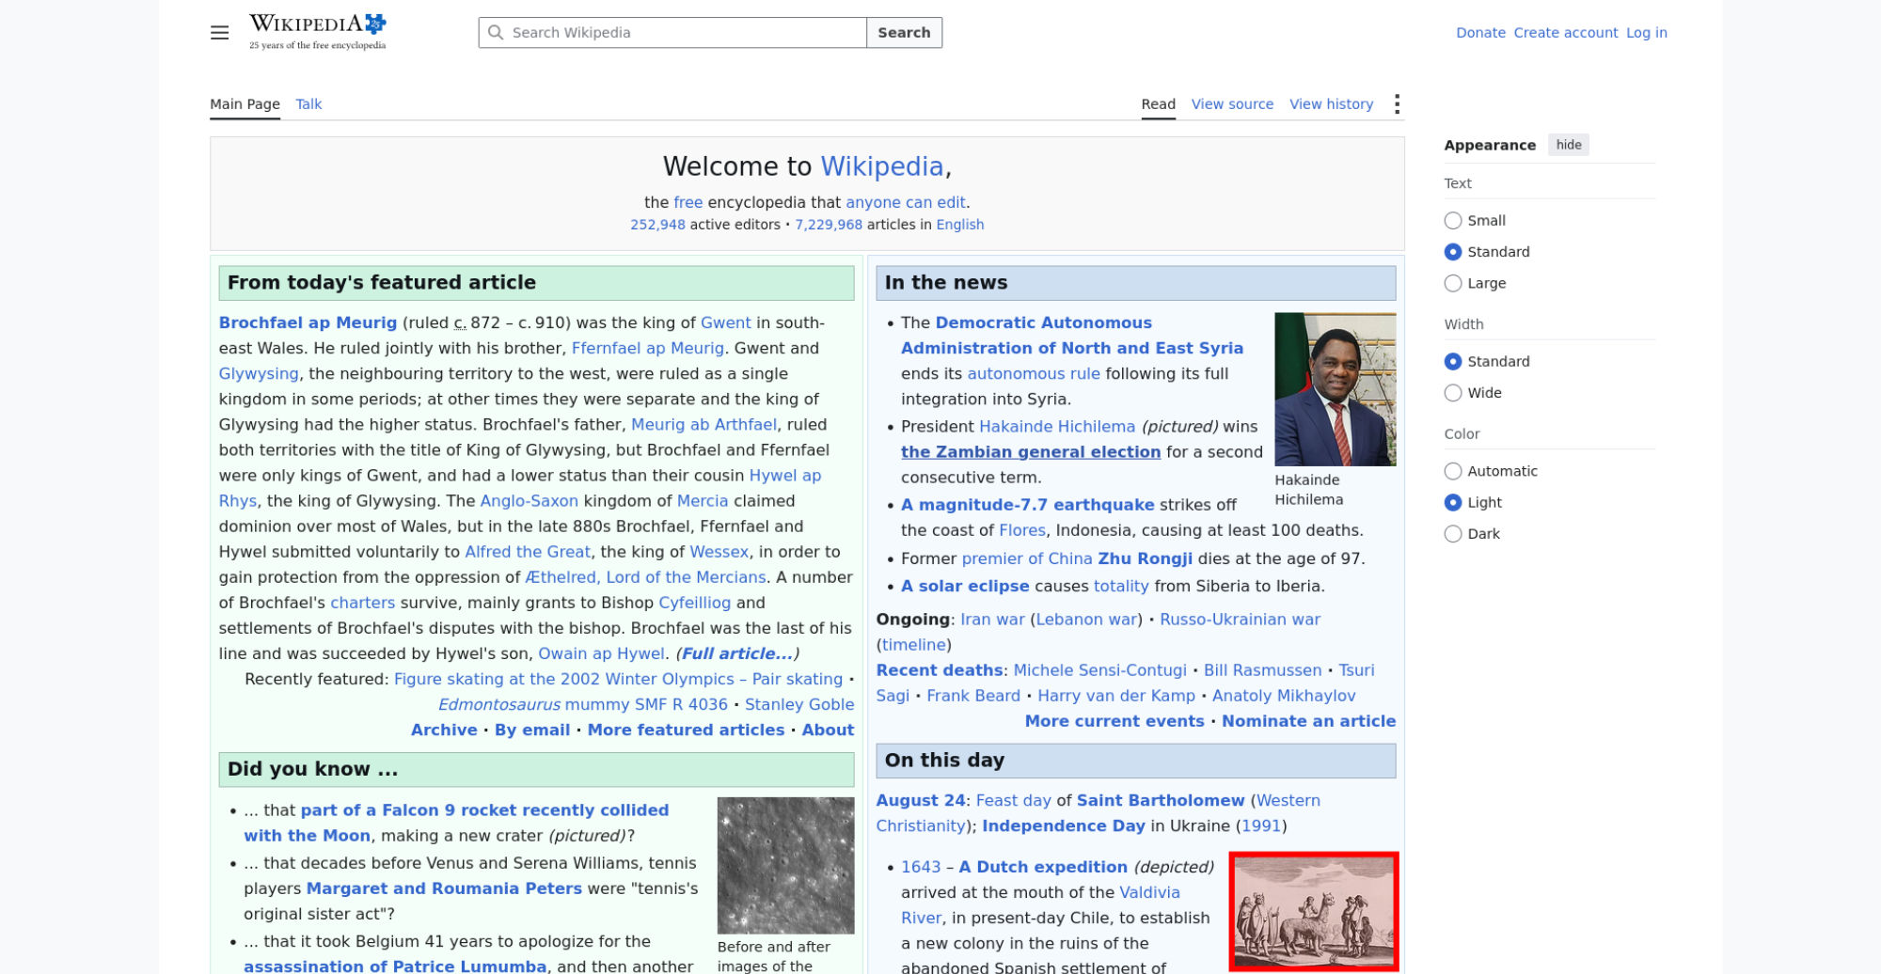
Task: Click the Saint Bartholomew link
Action: [x=1161, y=800]
